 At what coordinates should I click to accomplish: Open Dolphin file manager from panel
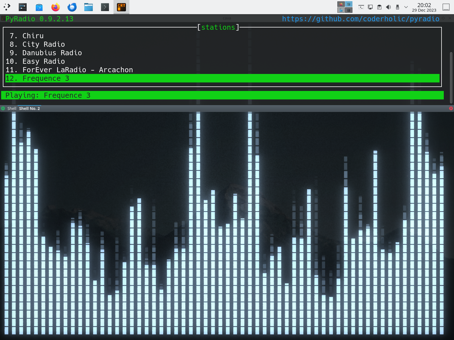(89, 7)
